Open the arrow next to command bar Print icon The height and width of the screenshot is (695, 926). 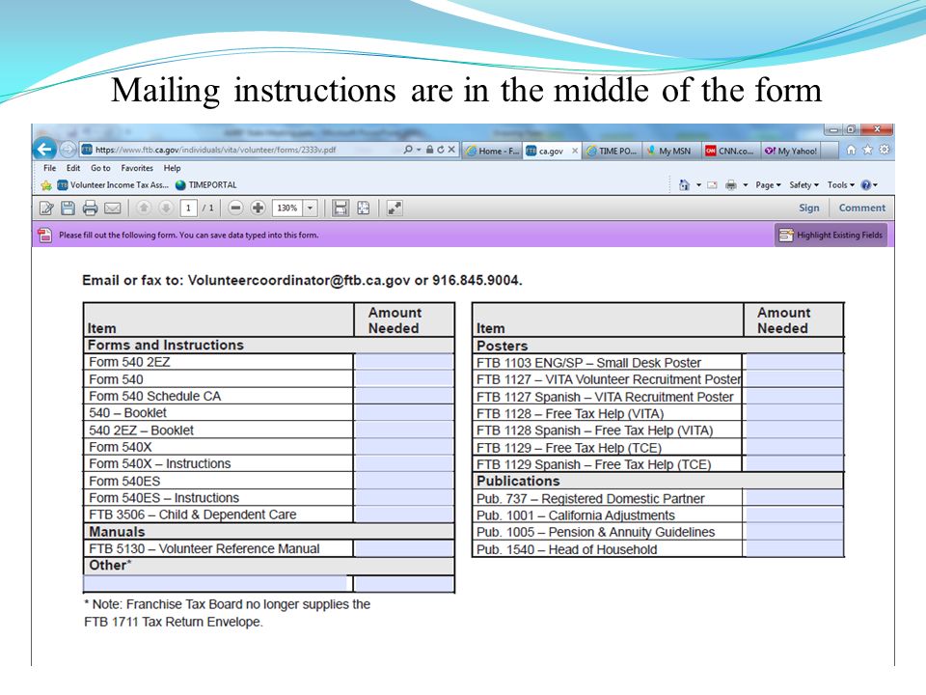tap(746, 185)
